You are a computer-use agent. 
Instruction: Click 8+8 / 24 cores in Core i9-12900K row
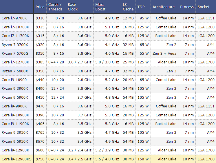pyautogui.click(x=56, y=150)
